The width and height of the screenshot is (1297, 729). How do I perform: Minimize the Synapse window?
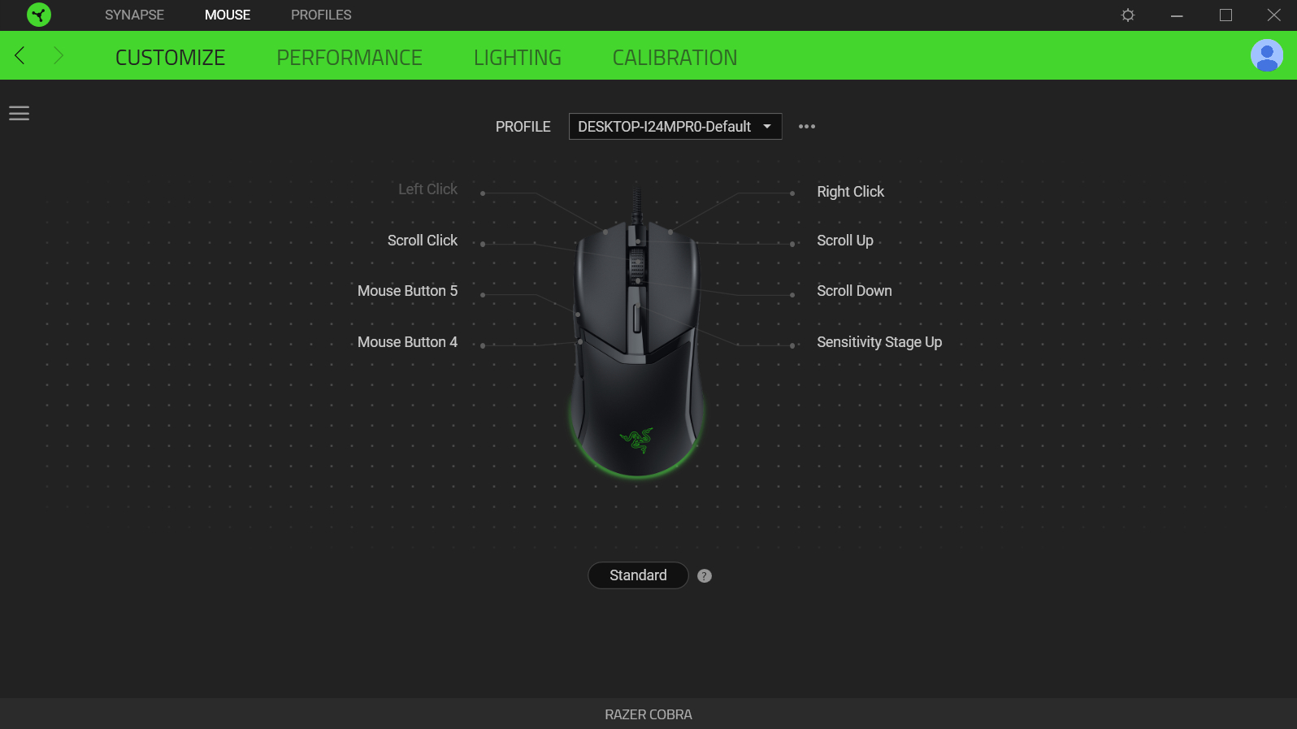1177,15
